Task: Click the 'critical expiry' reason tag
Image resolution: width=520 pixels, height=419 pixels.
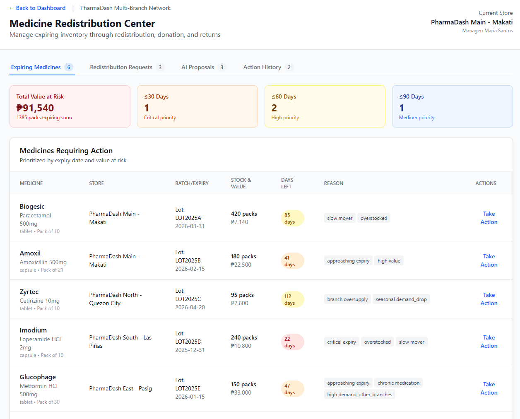Action: click(x=341, y=342)
